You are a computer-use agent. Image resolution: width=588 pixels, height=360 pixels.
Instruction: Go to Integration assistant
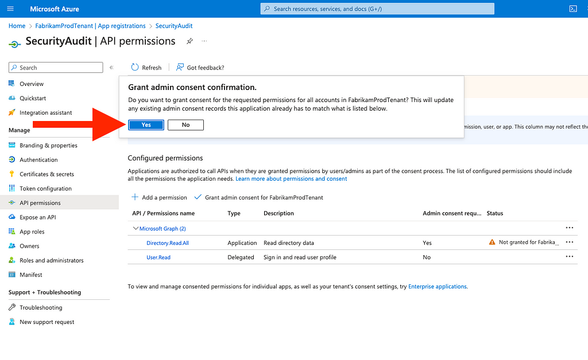[46, 112]
